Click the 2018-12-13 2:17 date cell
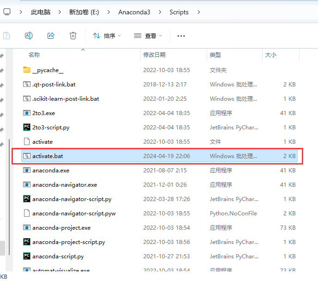318x281 pixels. tap(165, 84)
